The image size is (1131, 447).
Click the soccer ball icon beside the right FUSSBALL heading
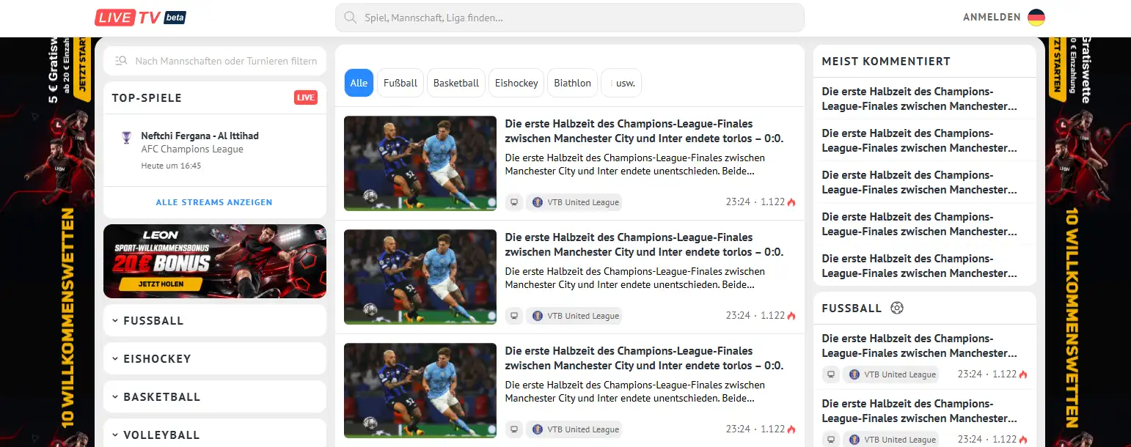(896, 308)
